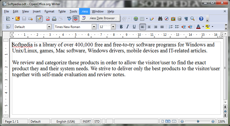Open Find & Replace binoculars
This screenshot has height=126, width=230.
tap(160, 19)
